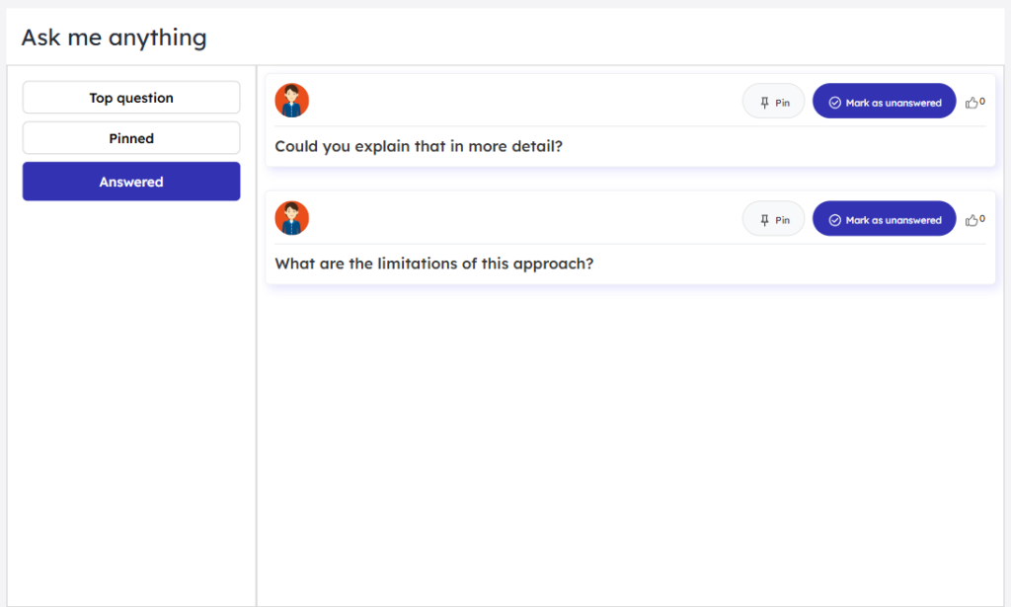The image size is (1011, 607).
Task: Switch to the Top question tab
Action: [x=131, y=98]
